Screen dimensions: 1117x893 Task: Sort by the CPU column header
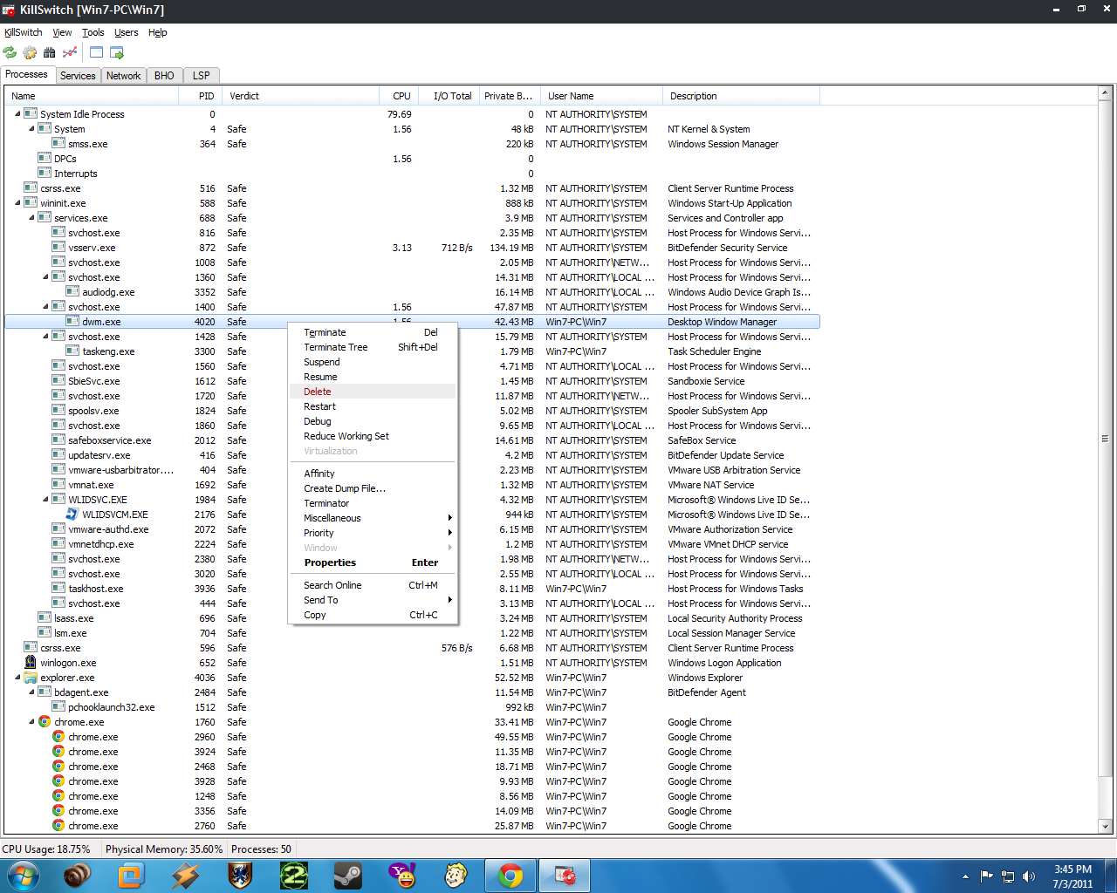click(398, 96)
